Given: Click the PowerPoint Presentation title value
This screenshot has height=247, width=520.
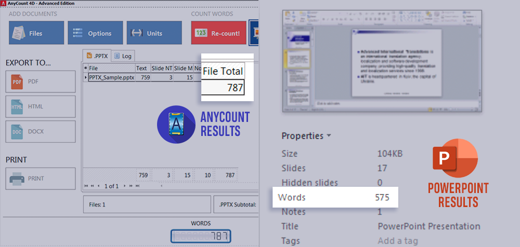Looking at the screenshot, I should coord(429,226).
